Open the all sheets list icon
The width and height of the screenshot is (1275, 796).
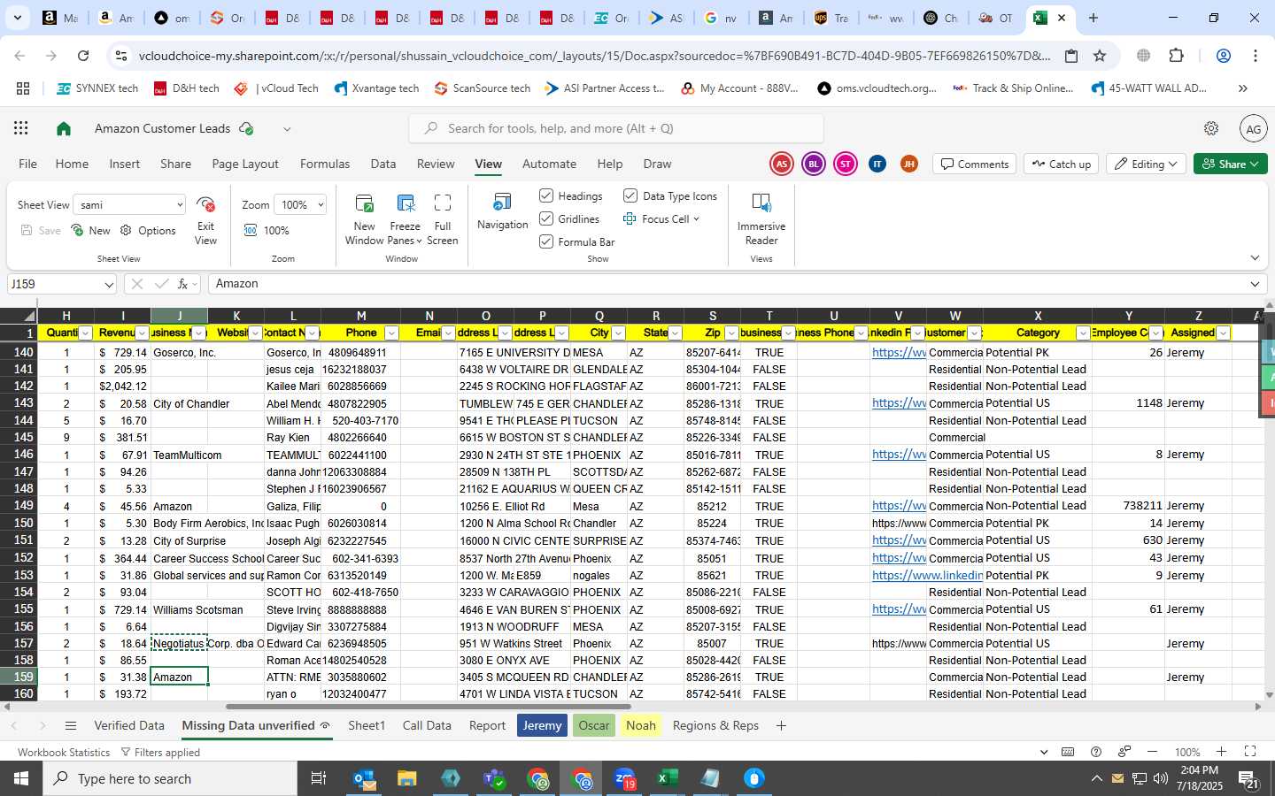71,726
